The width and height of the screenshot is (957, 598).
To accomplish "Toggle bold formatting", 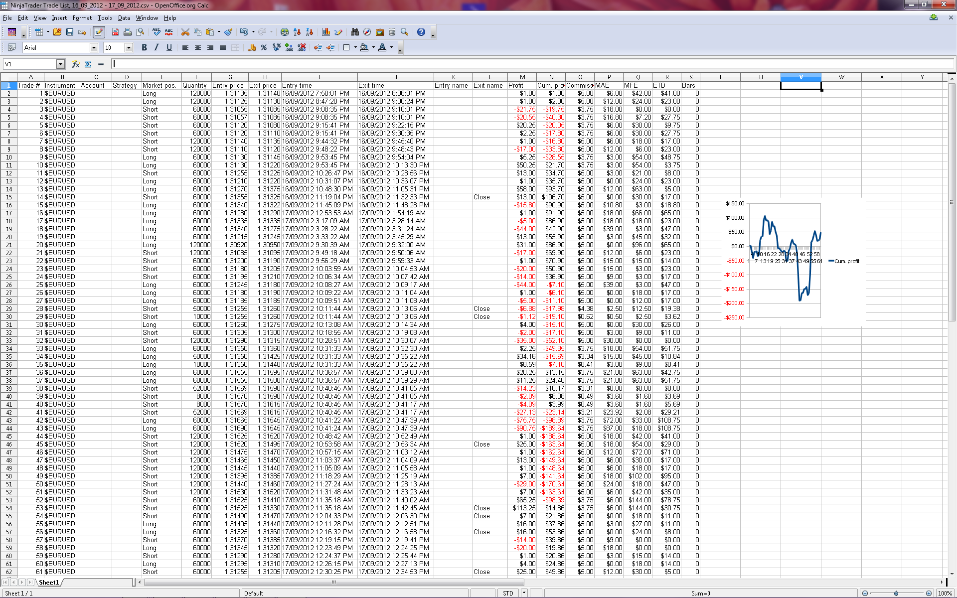I will tap(144, 47).
